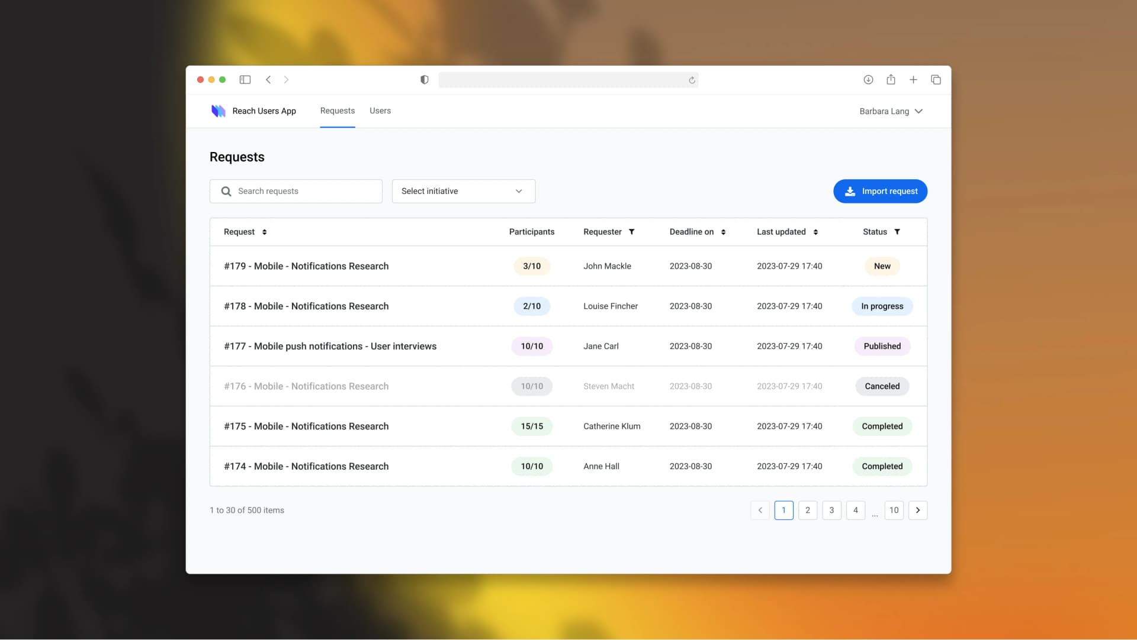Click requester Steven Macht
The image size is (1137, 640).
tap(609, 387)
